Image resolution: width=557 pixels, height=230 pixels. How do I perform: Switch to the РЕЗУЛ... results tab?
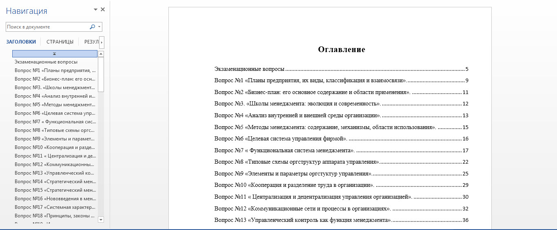click(91, 42)
